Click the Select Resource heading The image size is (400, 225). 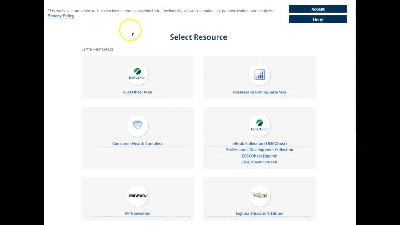pos(198,37)
